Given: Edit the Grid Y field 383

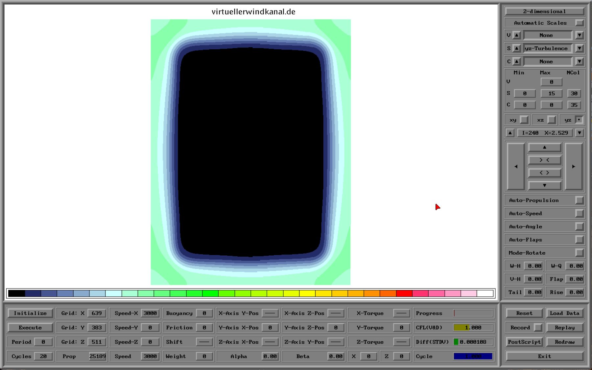Looking at the screenshot, I should (97, 328).
